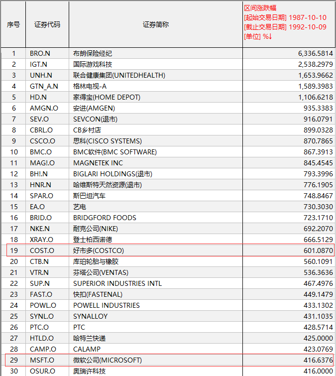Click the 序号 column header
This screenshot has width=336, height=376.
[x=13, y=24]
